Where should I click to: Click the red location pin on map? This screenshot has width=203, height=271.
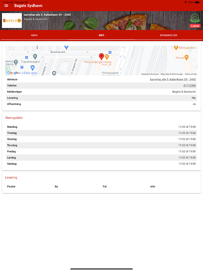[x=101, y=57]
